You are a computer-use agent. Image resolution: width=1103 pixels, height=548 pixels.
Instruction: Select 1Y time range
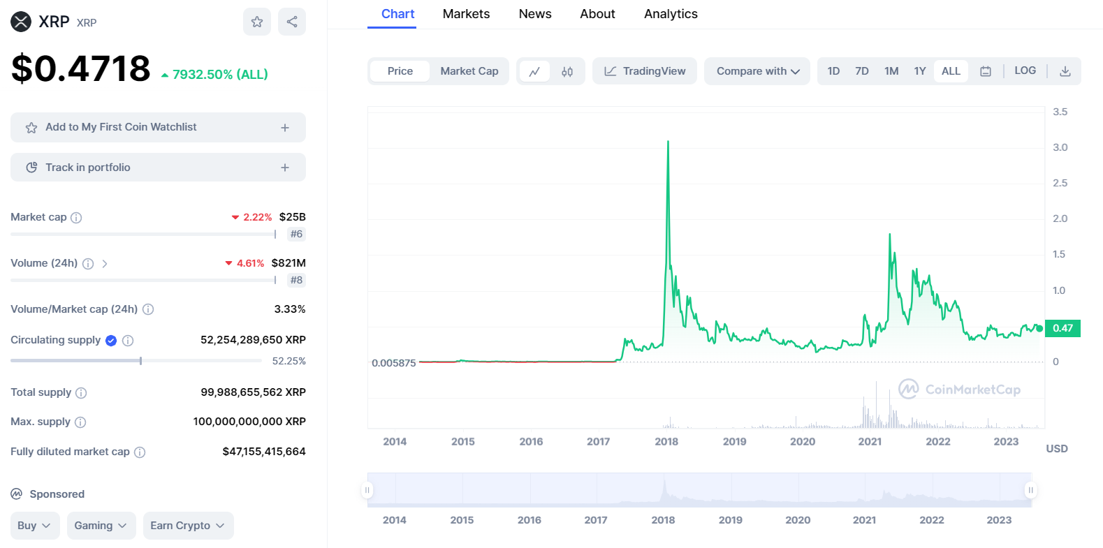(920, 71)
